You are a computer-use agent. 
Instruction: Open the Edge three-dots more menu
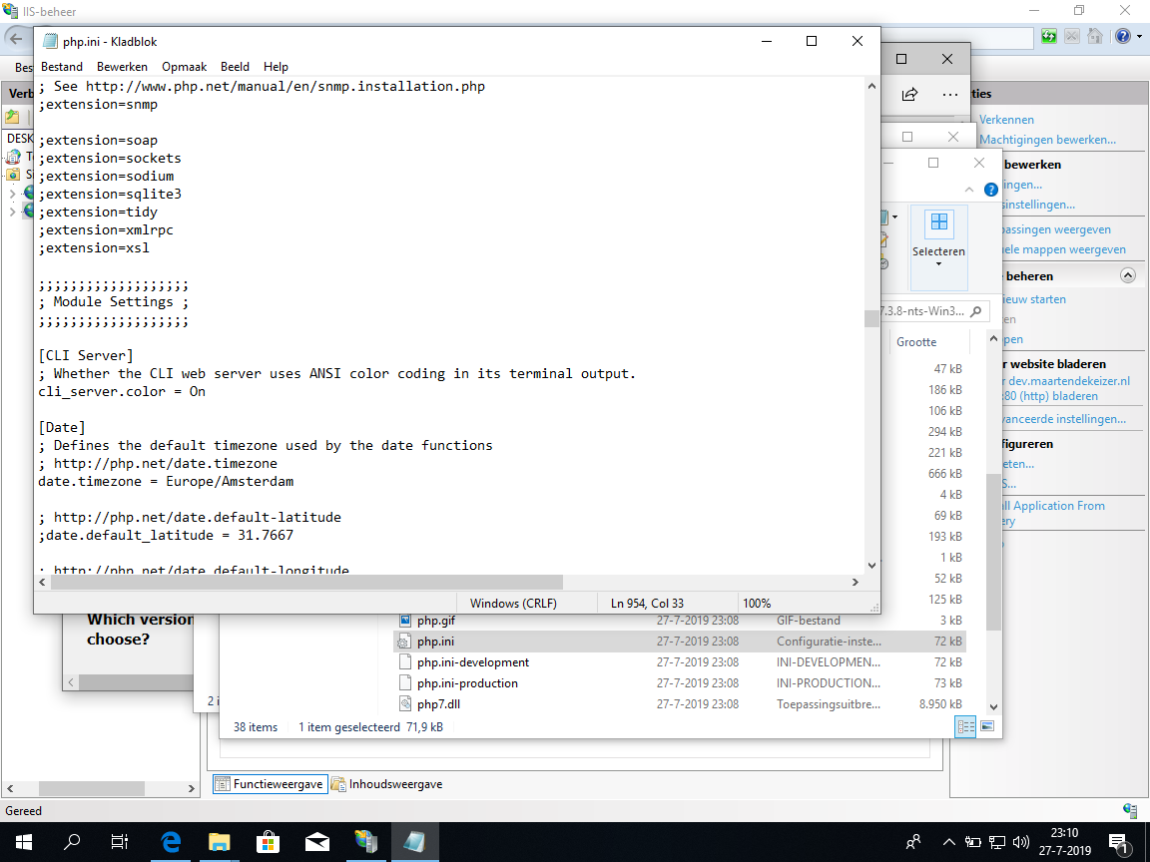pyautogui.click(x=950, y=95)
